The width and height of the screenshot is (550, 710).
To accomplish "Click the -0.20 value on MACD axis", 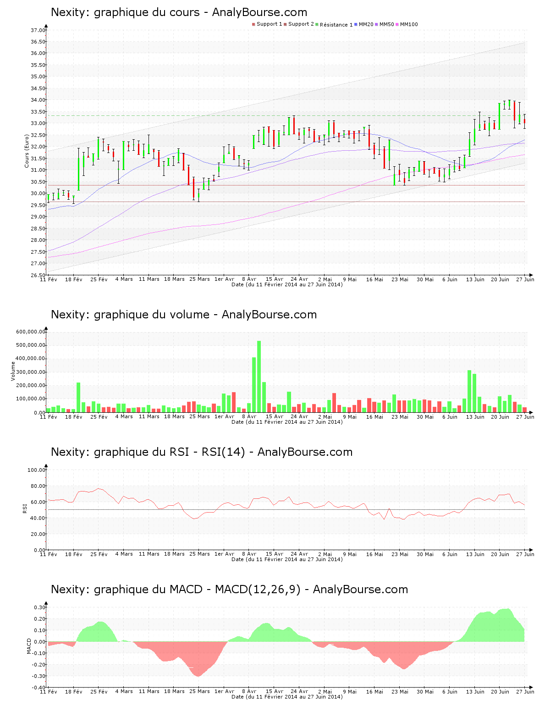I will (38, 665).
